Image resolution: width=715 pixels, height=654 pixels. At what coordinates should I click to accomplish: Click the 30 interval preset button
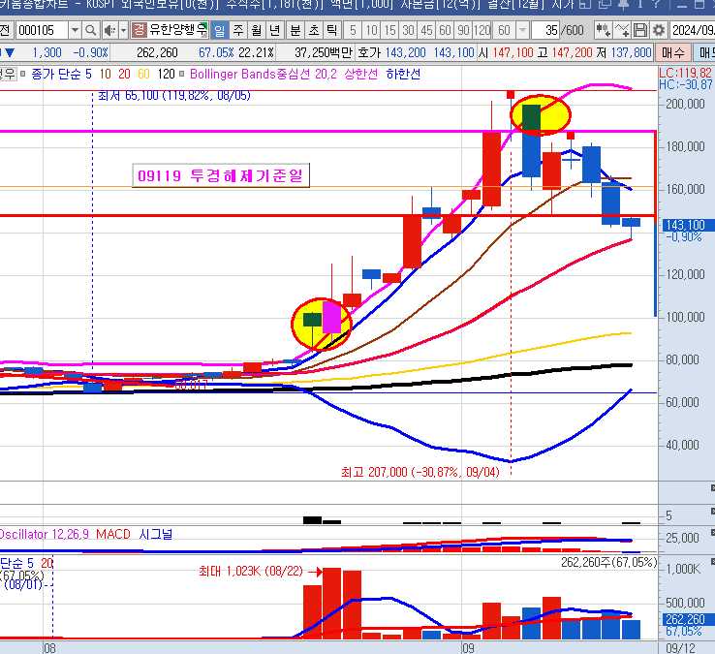[409, 30]
